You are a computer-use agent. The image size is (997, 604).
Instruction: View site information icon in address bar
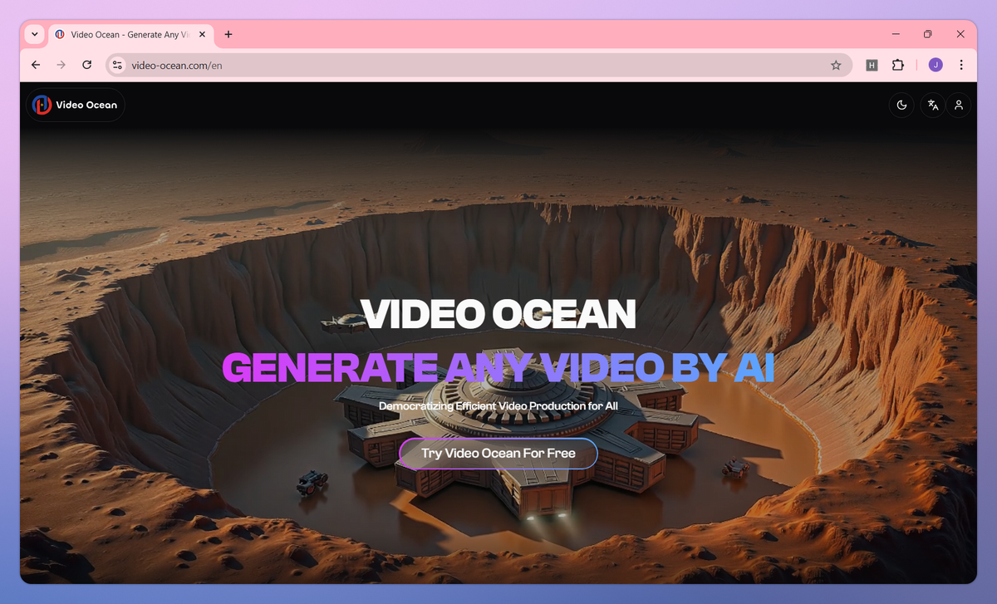[x=118, y=65]
